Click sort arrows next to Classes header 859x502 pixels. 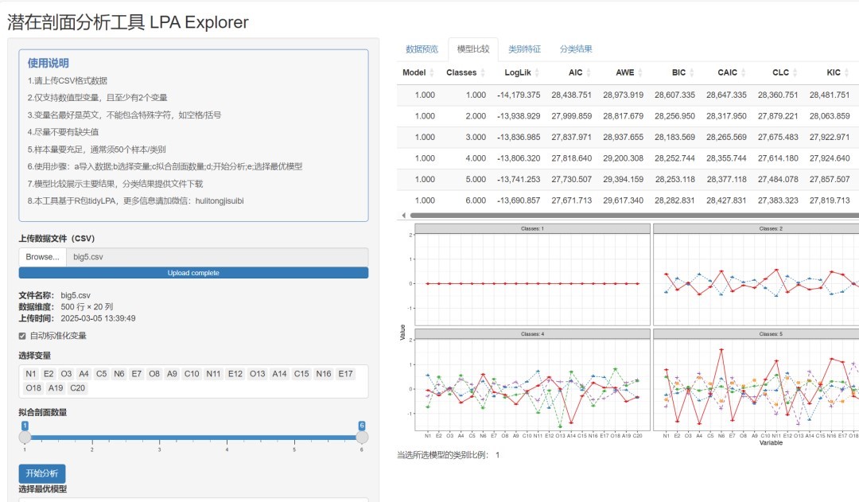tap(484, 72)
